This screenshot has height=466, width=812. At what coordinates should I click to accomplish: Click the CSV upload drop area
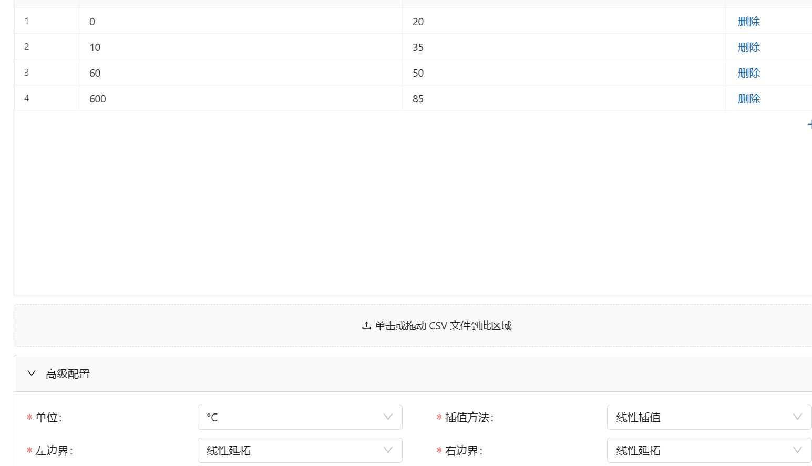tap(413, 326)
